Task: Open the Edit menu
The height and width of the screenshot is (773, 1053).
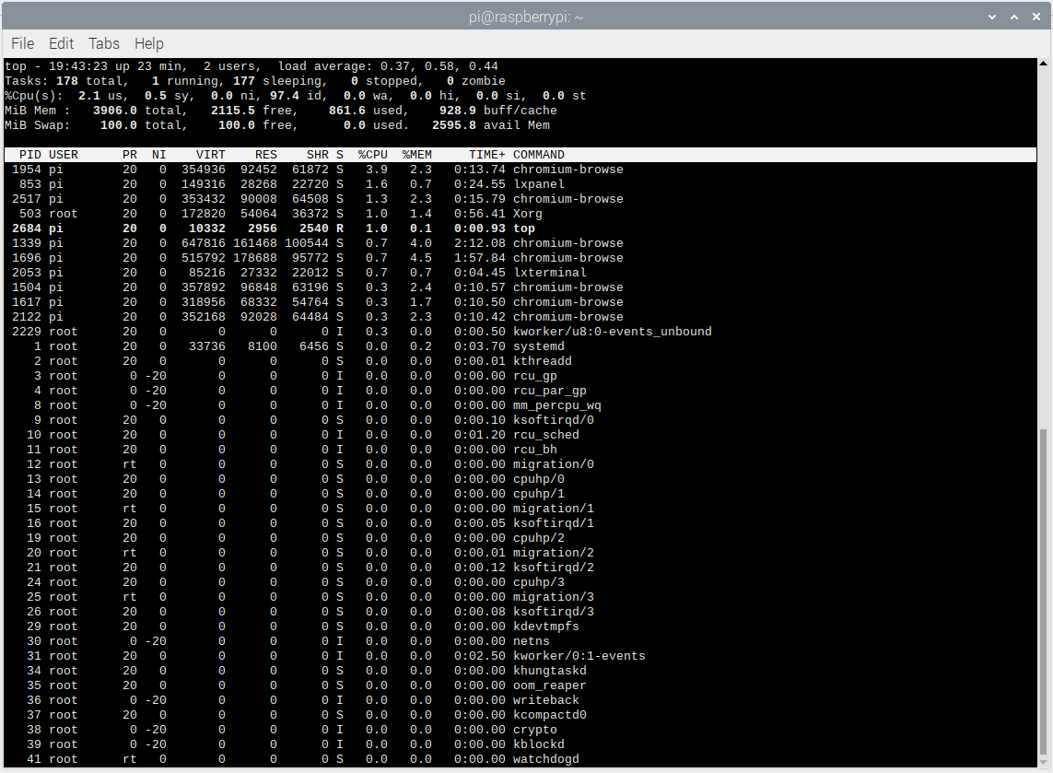Action: pyautogui.click(x=61, y=43)
